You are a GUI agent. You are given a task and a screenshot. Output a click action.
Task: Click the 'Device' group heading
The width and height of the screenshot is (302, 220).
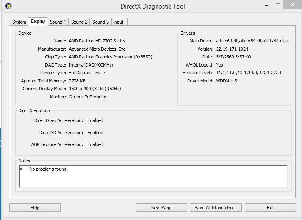click(x=25, y=33)
